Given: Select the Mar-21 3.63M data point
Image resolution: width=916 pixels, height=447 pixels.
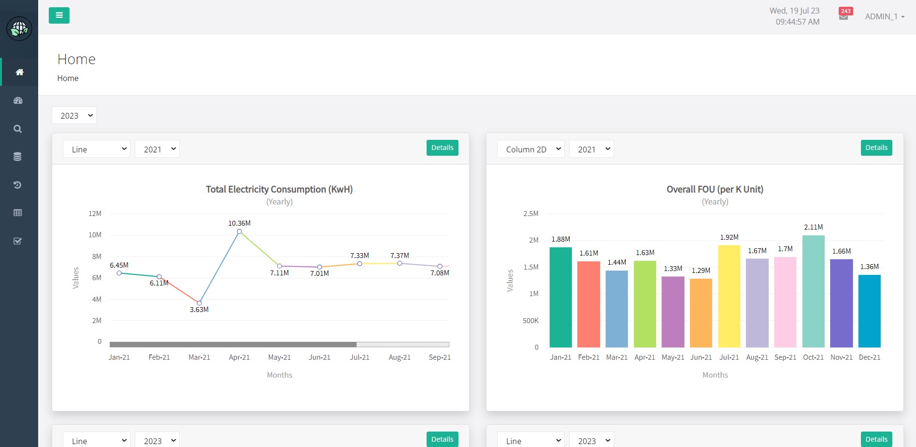Looking at the screenshot, I should [x=199, y=303].
